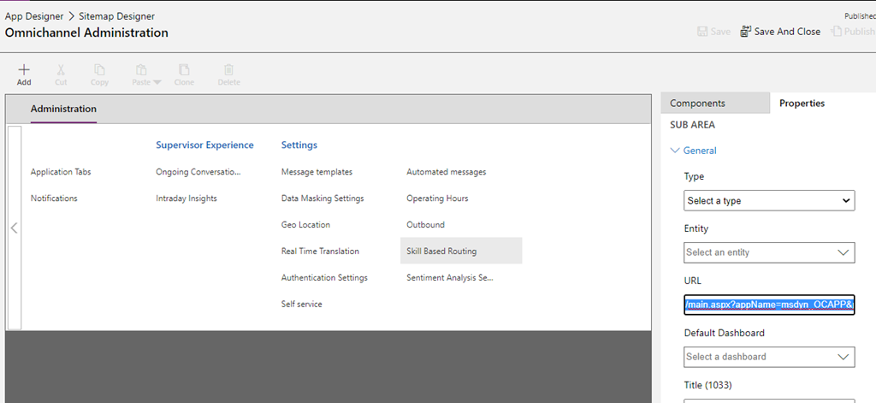Viewport: 876px width, 403px height.
Task: Click the App Designer breadcrumb
Action: tap(34, 16)
